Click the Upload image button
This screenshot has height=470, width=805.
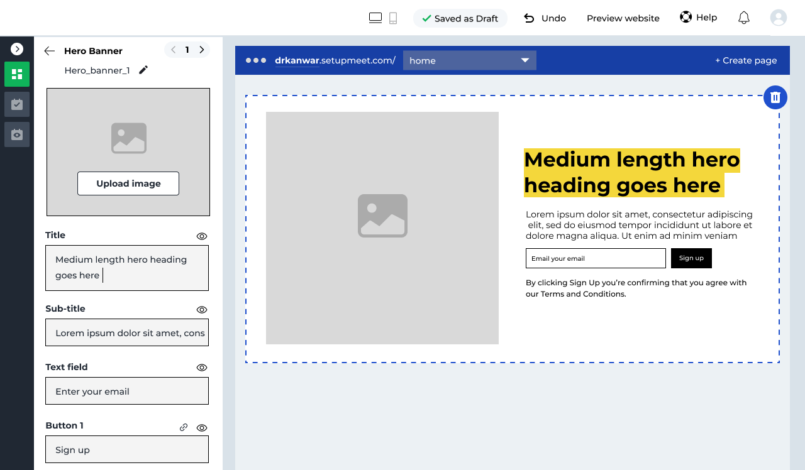pyautogui.click(x=128, y=183)
